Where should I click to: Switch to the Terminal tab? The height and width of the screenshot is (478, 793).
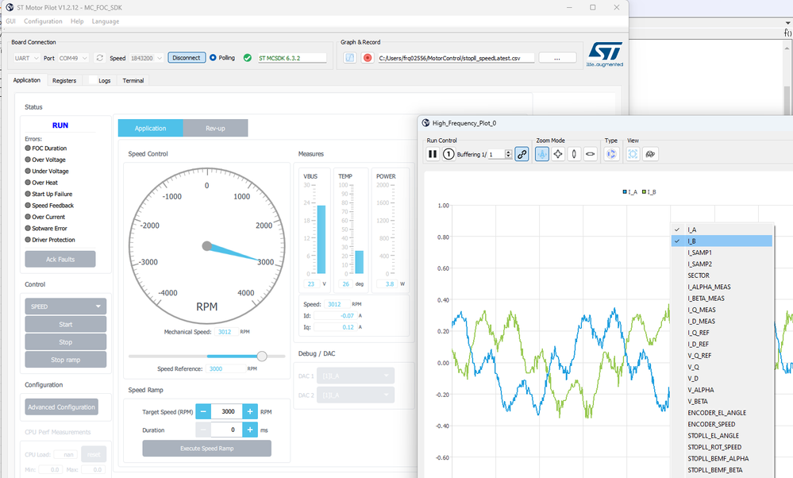(133, 80)
